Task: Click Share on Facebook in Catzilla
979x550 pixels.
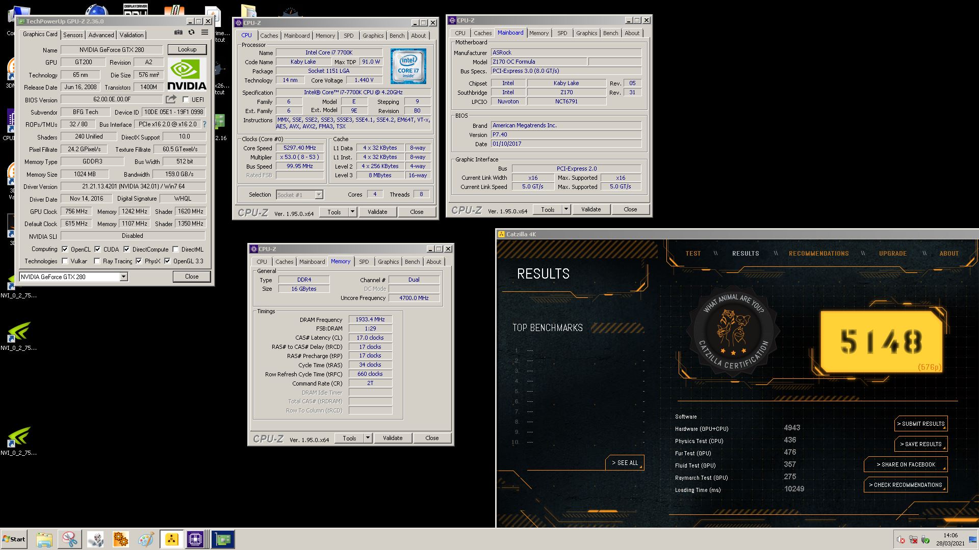Action: click(x=906, y=464)
